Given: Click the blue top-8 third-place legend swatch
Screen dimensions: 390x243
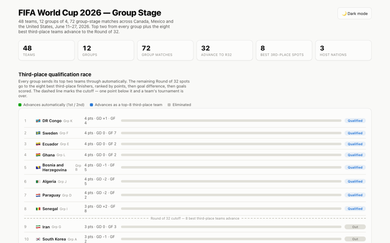Looking at the screenshot, I should 91,105.
